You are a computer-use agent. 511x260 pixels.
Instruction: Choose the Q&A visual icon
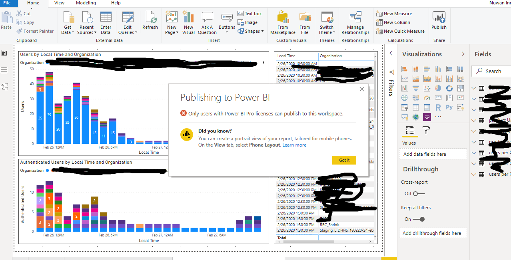(404, 117)
